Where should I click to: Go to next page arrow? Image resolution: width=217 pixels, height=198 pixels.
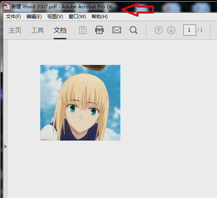coord(171,30)
